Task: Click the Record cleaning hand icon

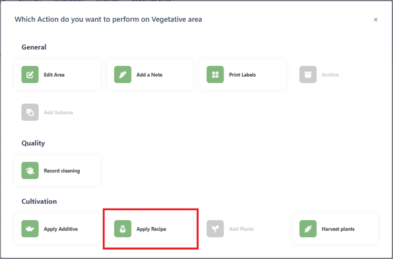Action: (30, 171)
